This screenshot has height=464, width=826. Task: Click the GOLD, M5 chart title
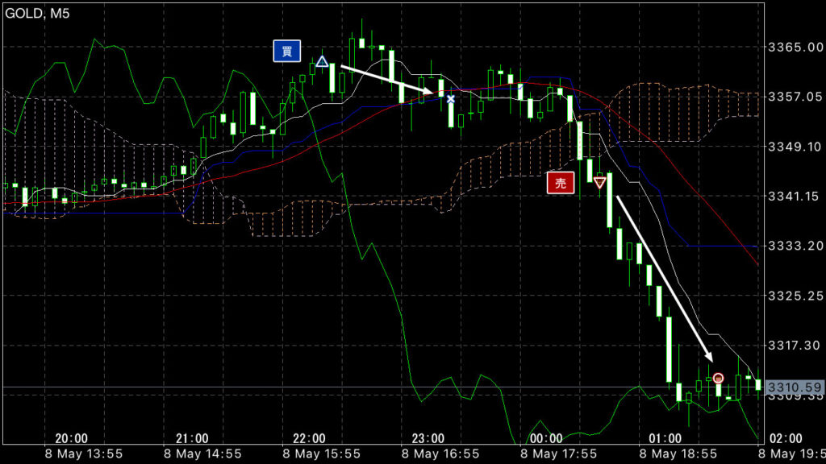pos(37,14)
